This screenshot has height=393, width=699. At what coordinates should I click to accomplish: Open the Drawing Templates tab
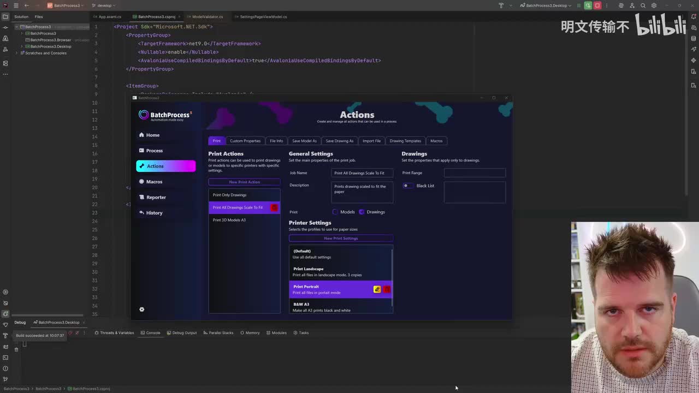coord(405,141)
